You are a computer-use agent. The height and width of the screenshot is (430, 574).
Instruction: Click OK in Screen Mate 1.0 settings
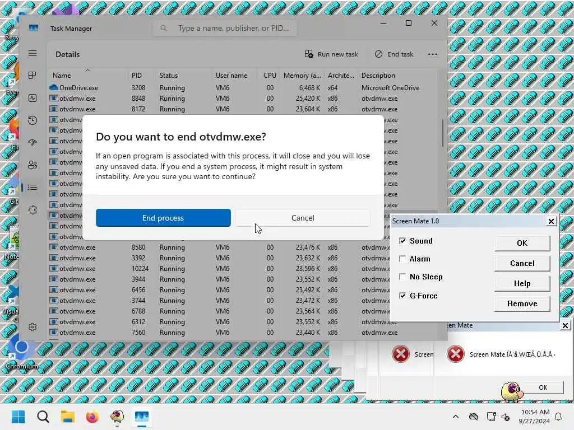tap(522, 243)
